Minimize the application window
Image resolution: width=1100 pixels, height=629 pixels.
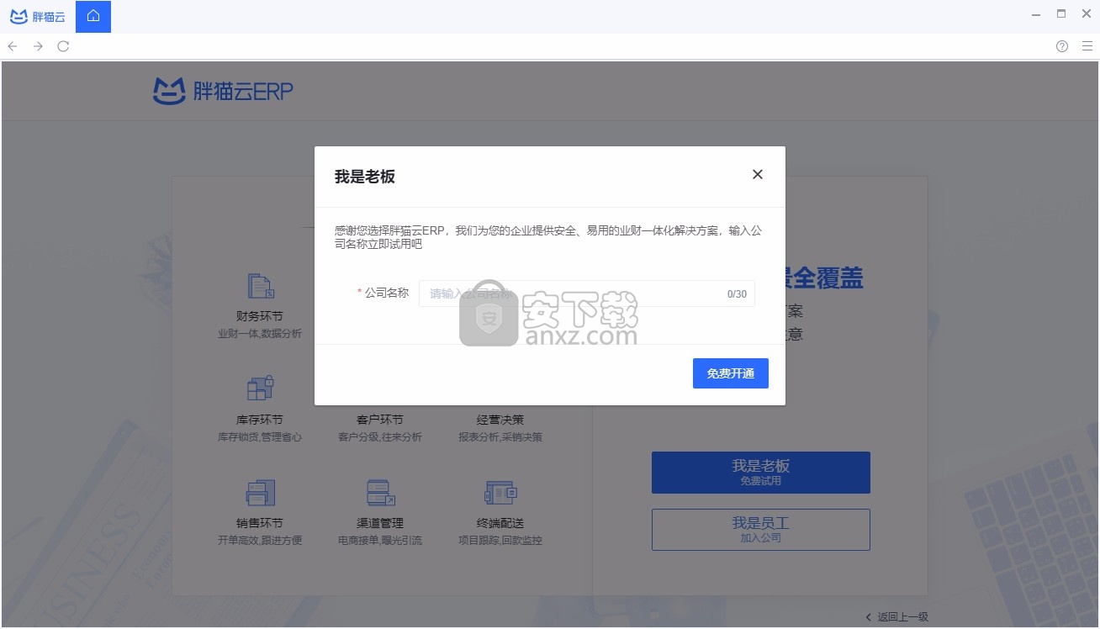pos(1037,14)
